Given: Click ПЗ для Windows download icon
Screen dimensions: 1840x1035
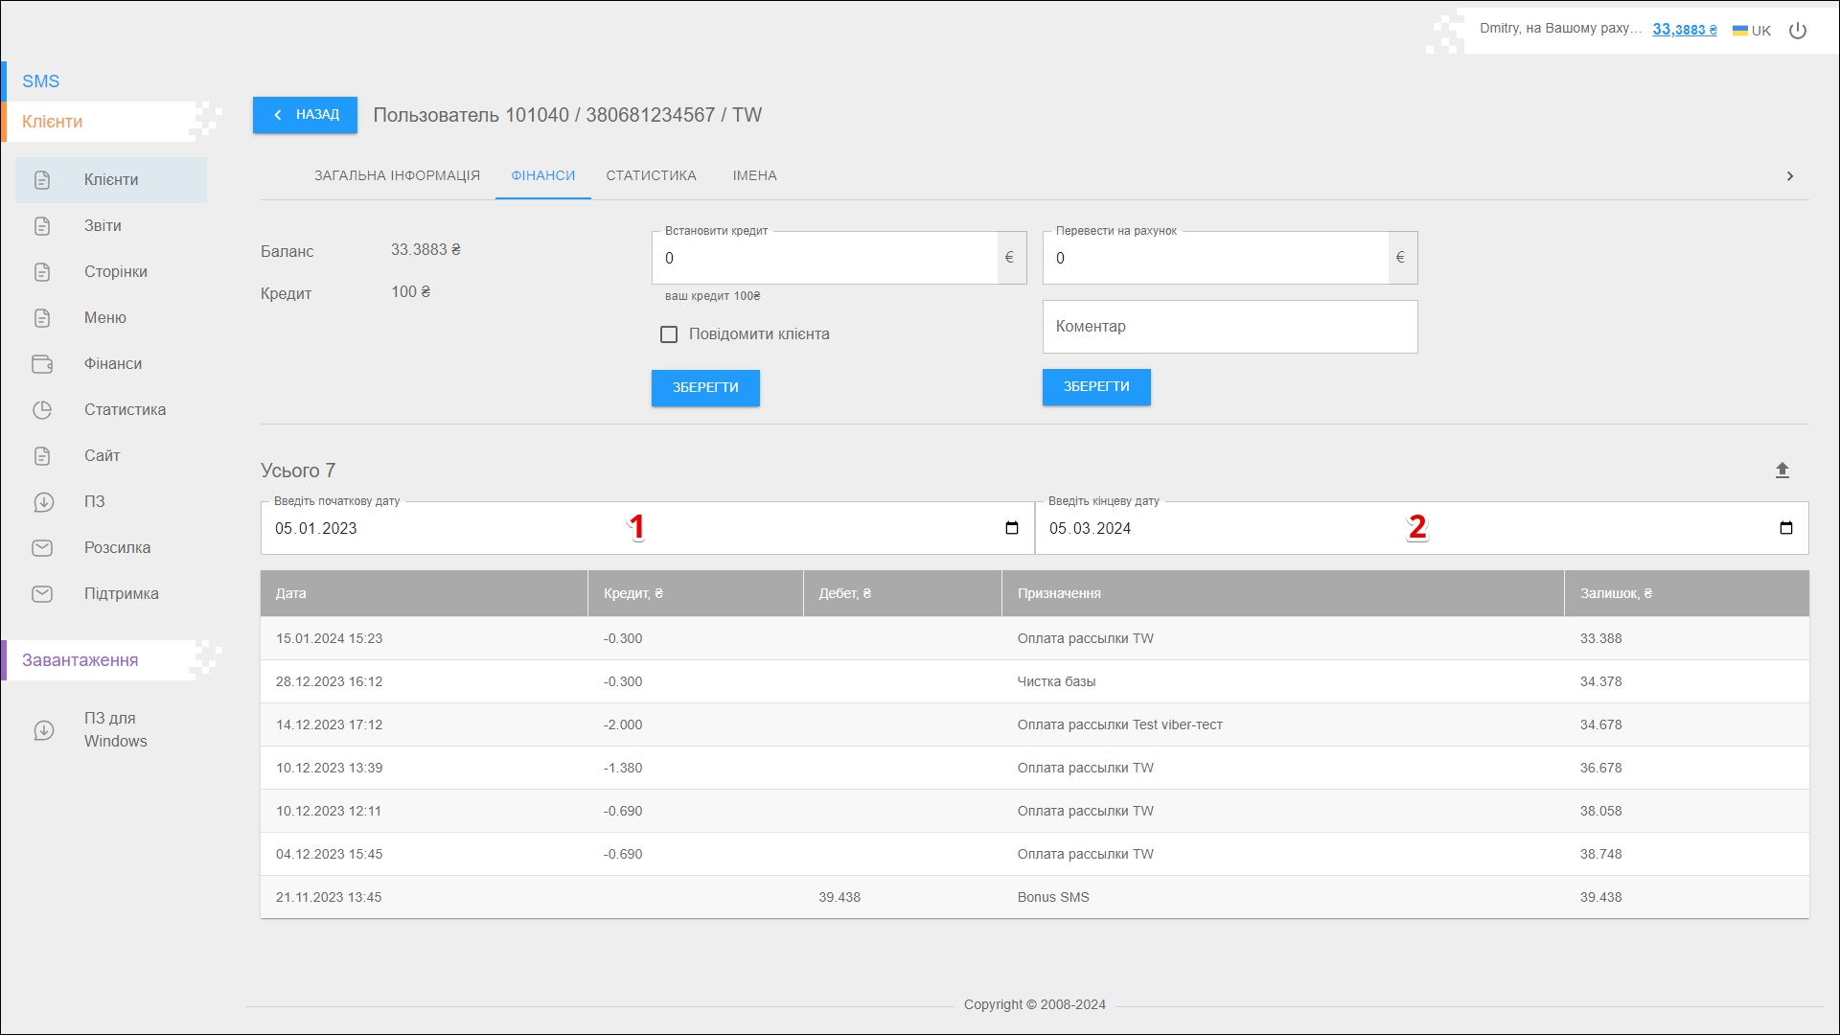Looking at the screenshot, I should click(44, 730).
